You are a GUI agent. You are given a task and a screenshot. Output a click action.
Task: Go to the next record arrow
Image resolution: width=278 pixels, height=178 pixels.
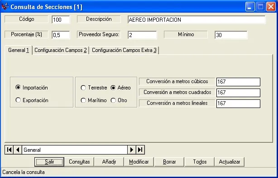click(132, 150)
